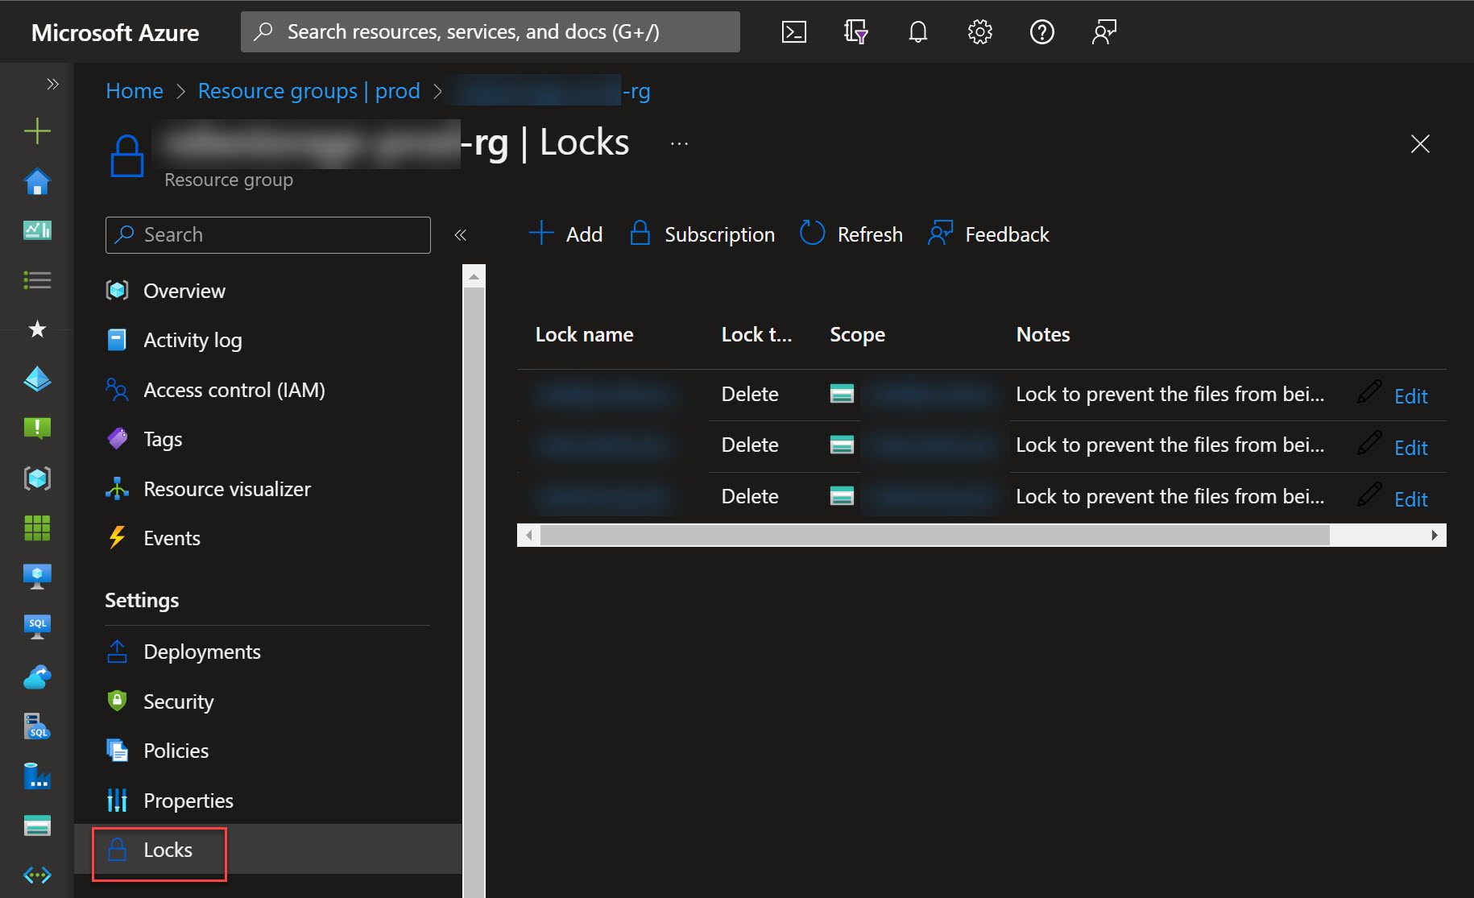This screenshot has width=1474, height=898.
Task: Open Directories and subscriptions filter
Action: point(855,32)
